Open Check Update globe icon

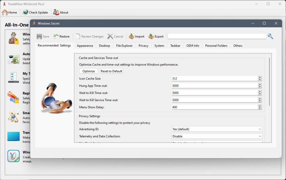(25, 12)
